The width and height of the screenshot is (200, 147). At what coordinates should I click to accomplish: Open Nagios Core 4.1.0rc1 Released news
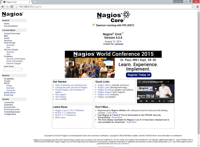pyautogui.click(x=69, y=110)
